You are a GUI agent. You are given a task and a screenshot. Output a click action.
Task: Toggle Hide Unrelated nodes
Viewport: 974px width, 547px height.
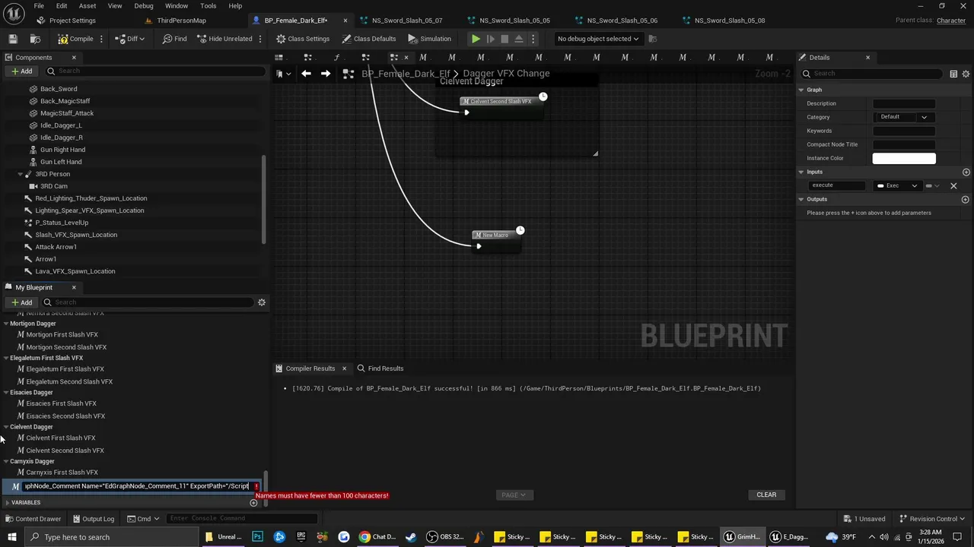click(224, 39)
